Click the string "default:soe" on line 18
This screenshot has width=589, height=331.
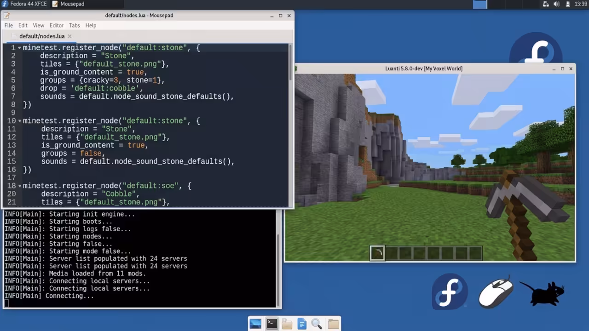(x=150, y=186)
